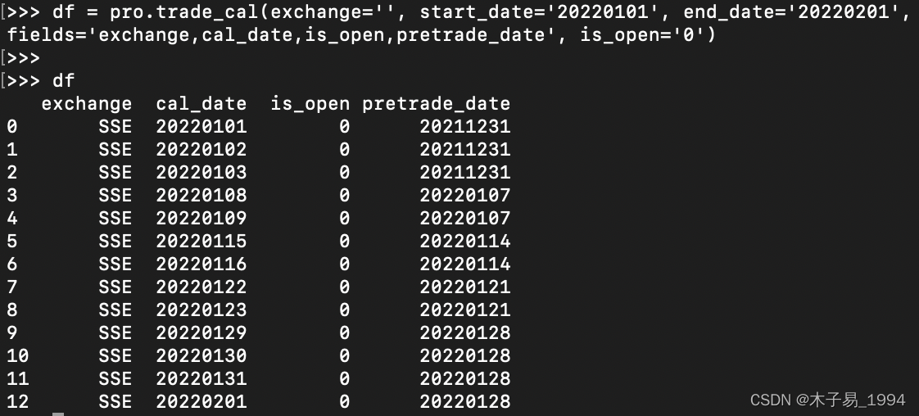Click the cal_date column header
The height and width of the screenshot is (416, 919).
201,104
